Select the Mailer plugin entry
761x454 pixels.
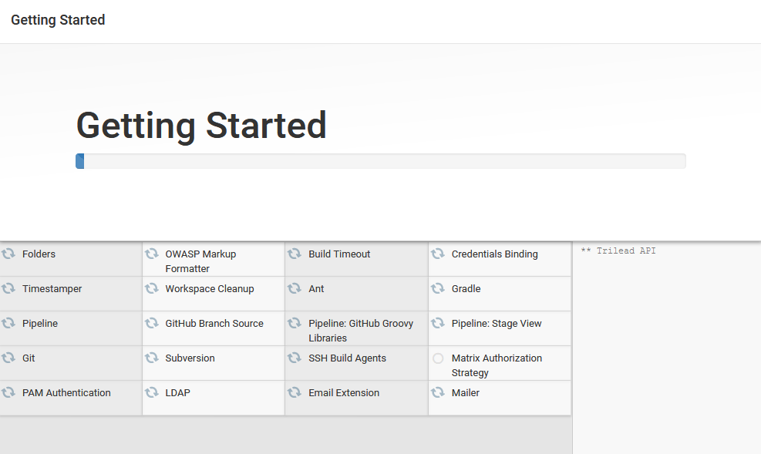tap(466, 392)
